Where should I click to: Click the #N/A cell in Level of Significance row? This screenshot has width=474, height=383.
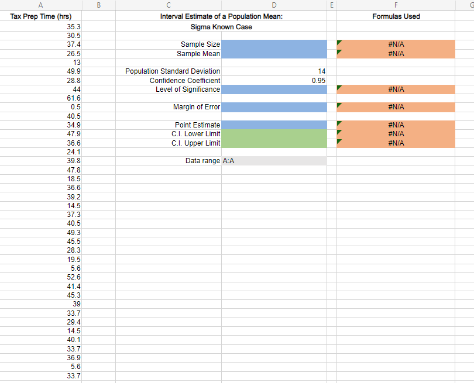tap(396, 89)
